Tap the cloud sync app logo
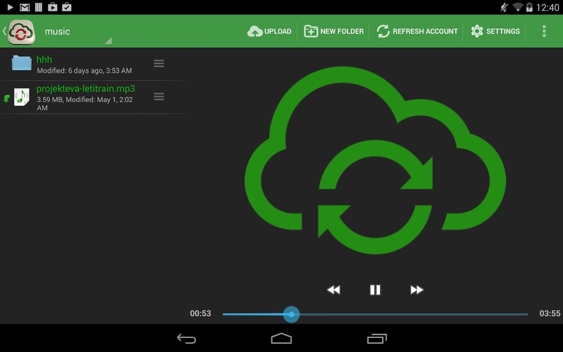The image size is (563, 352). (x=22, y=32)
